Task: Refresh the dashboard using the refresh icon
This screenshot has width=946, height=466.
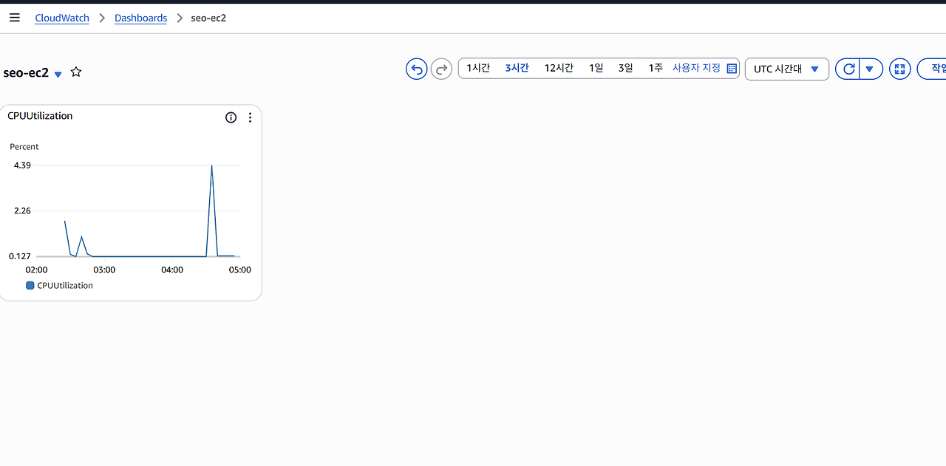Action: [x=848, y=69]
